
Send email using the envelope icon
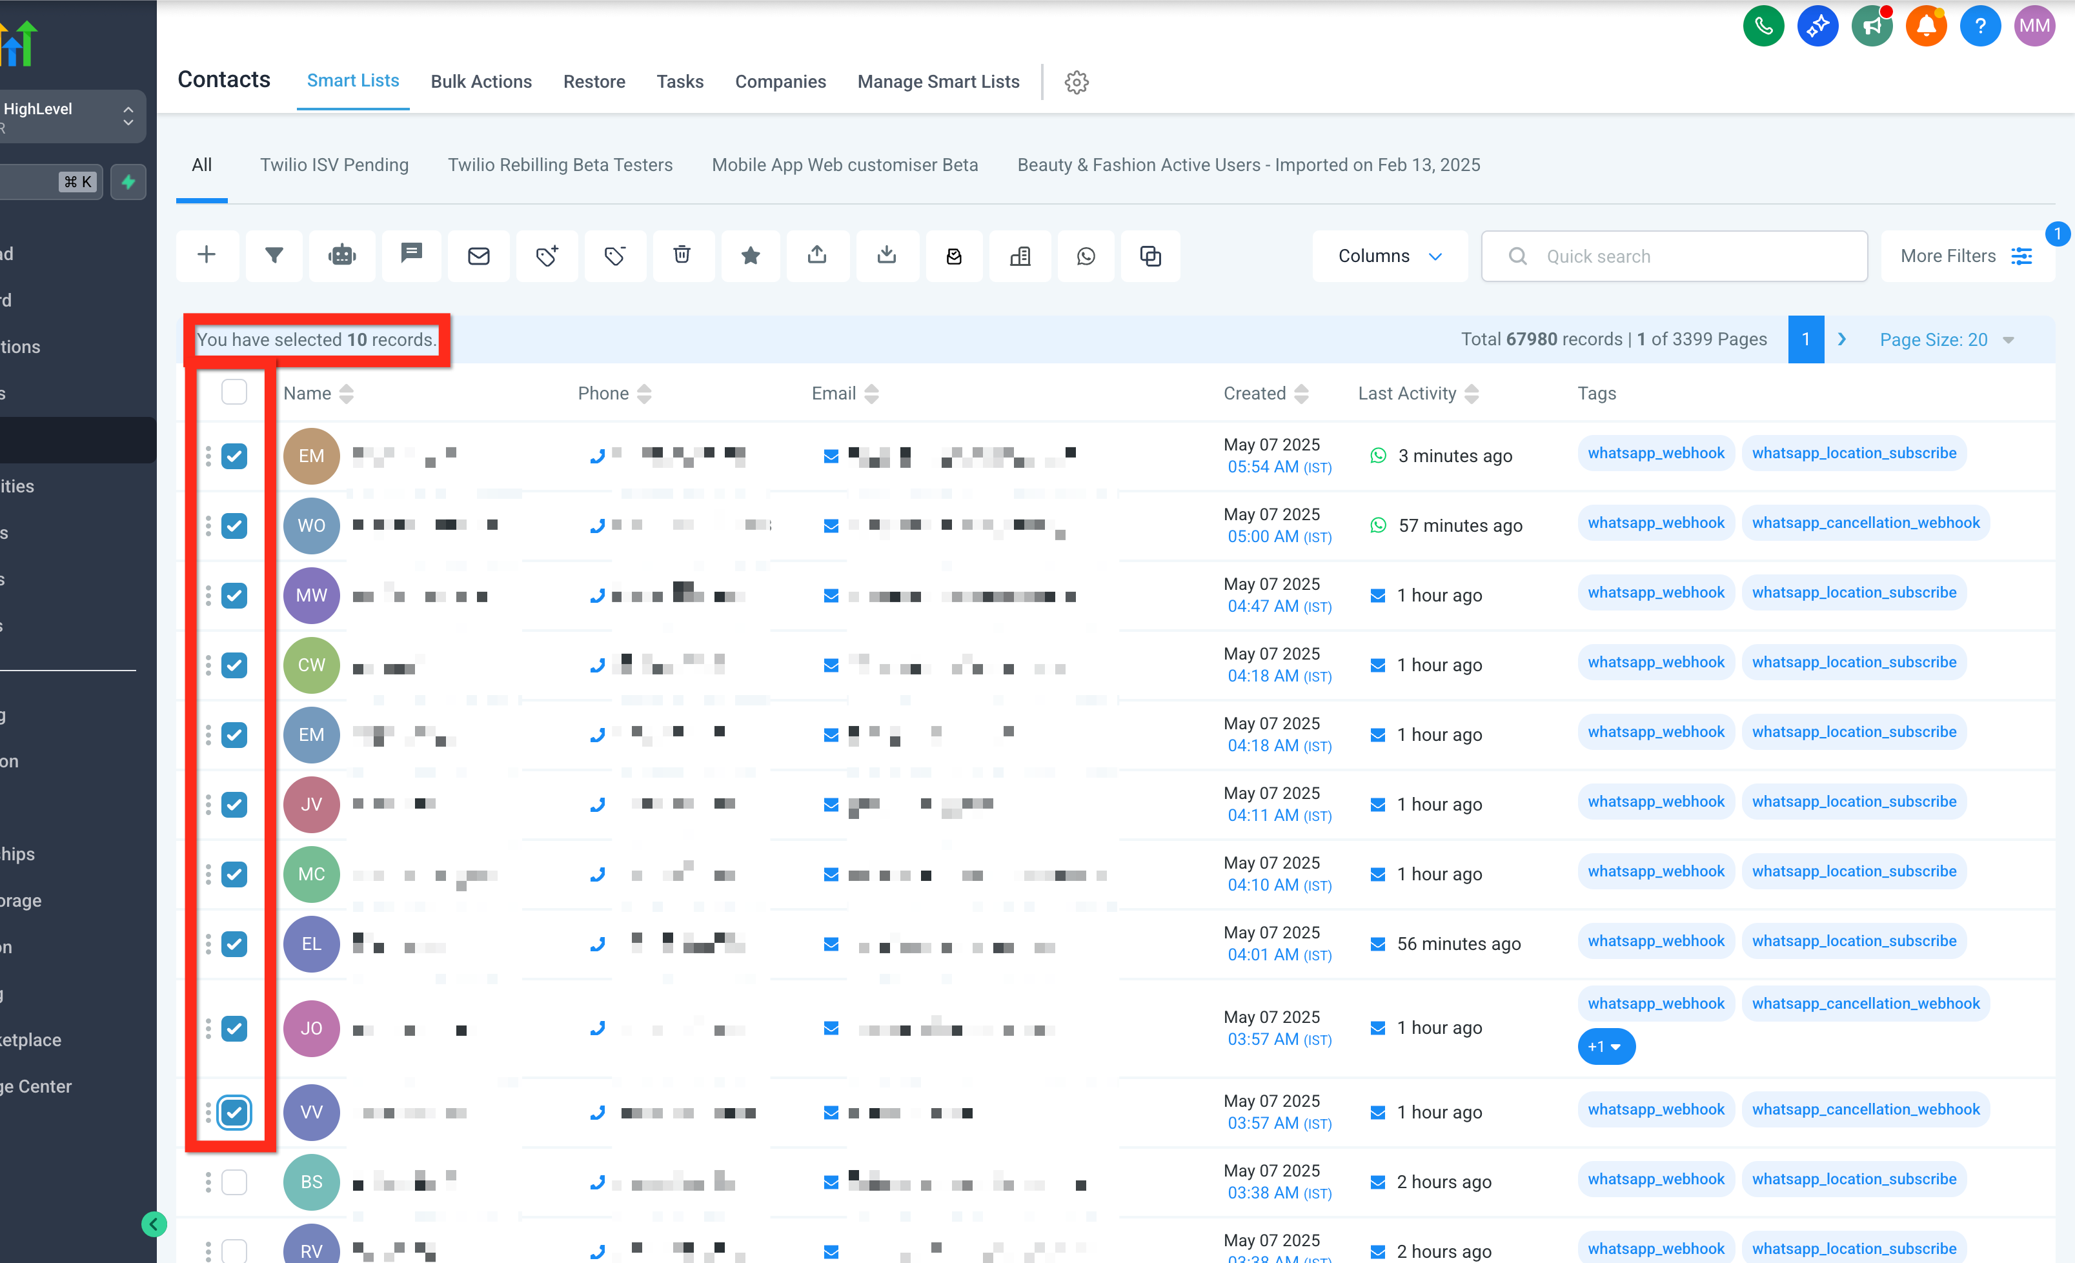[x=478, y=255]
